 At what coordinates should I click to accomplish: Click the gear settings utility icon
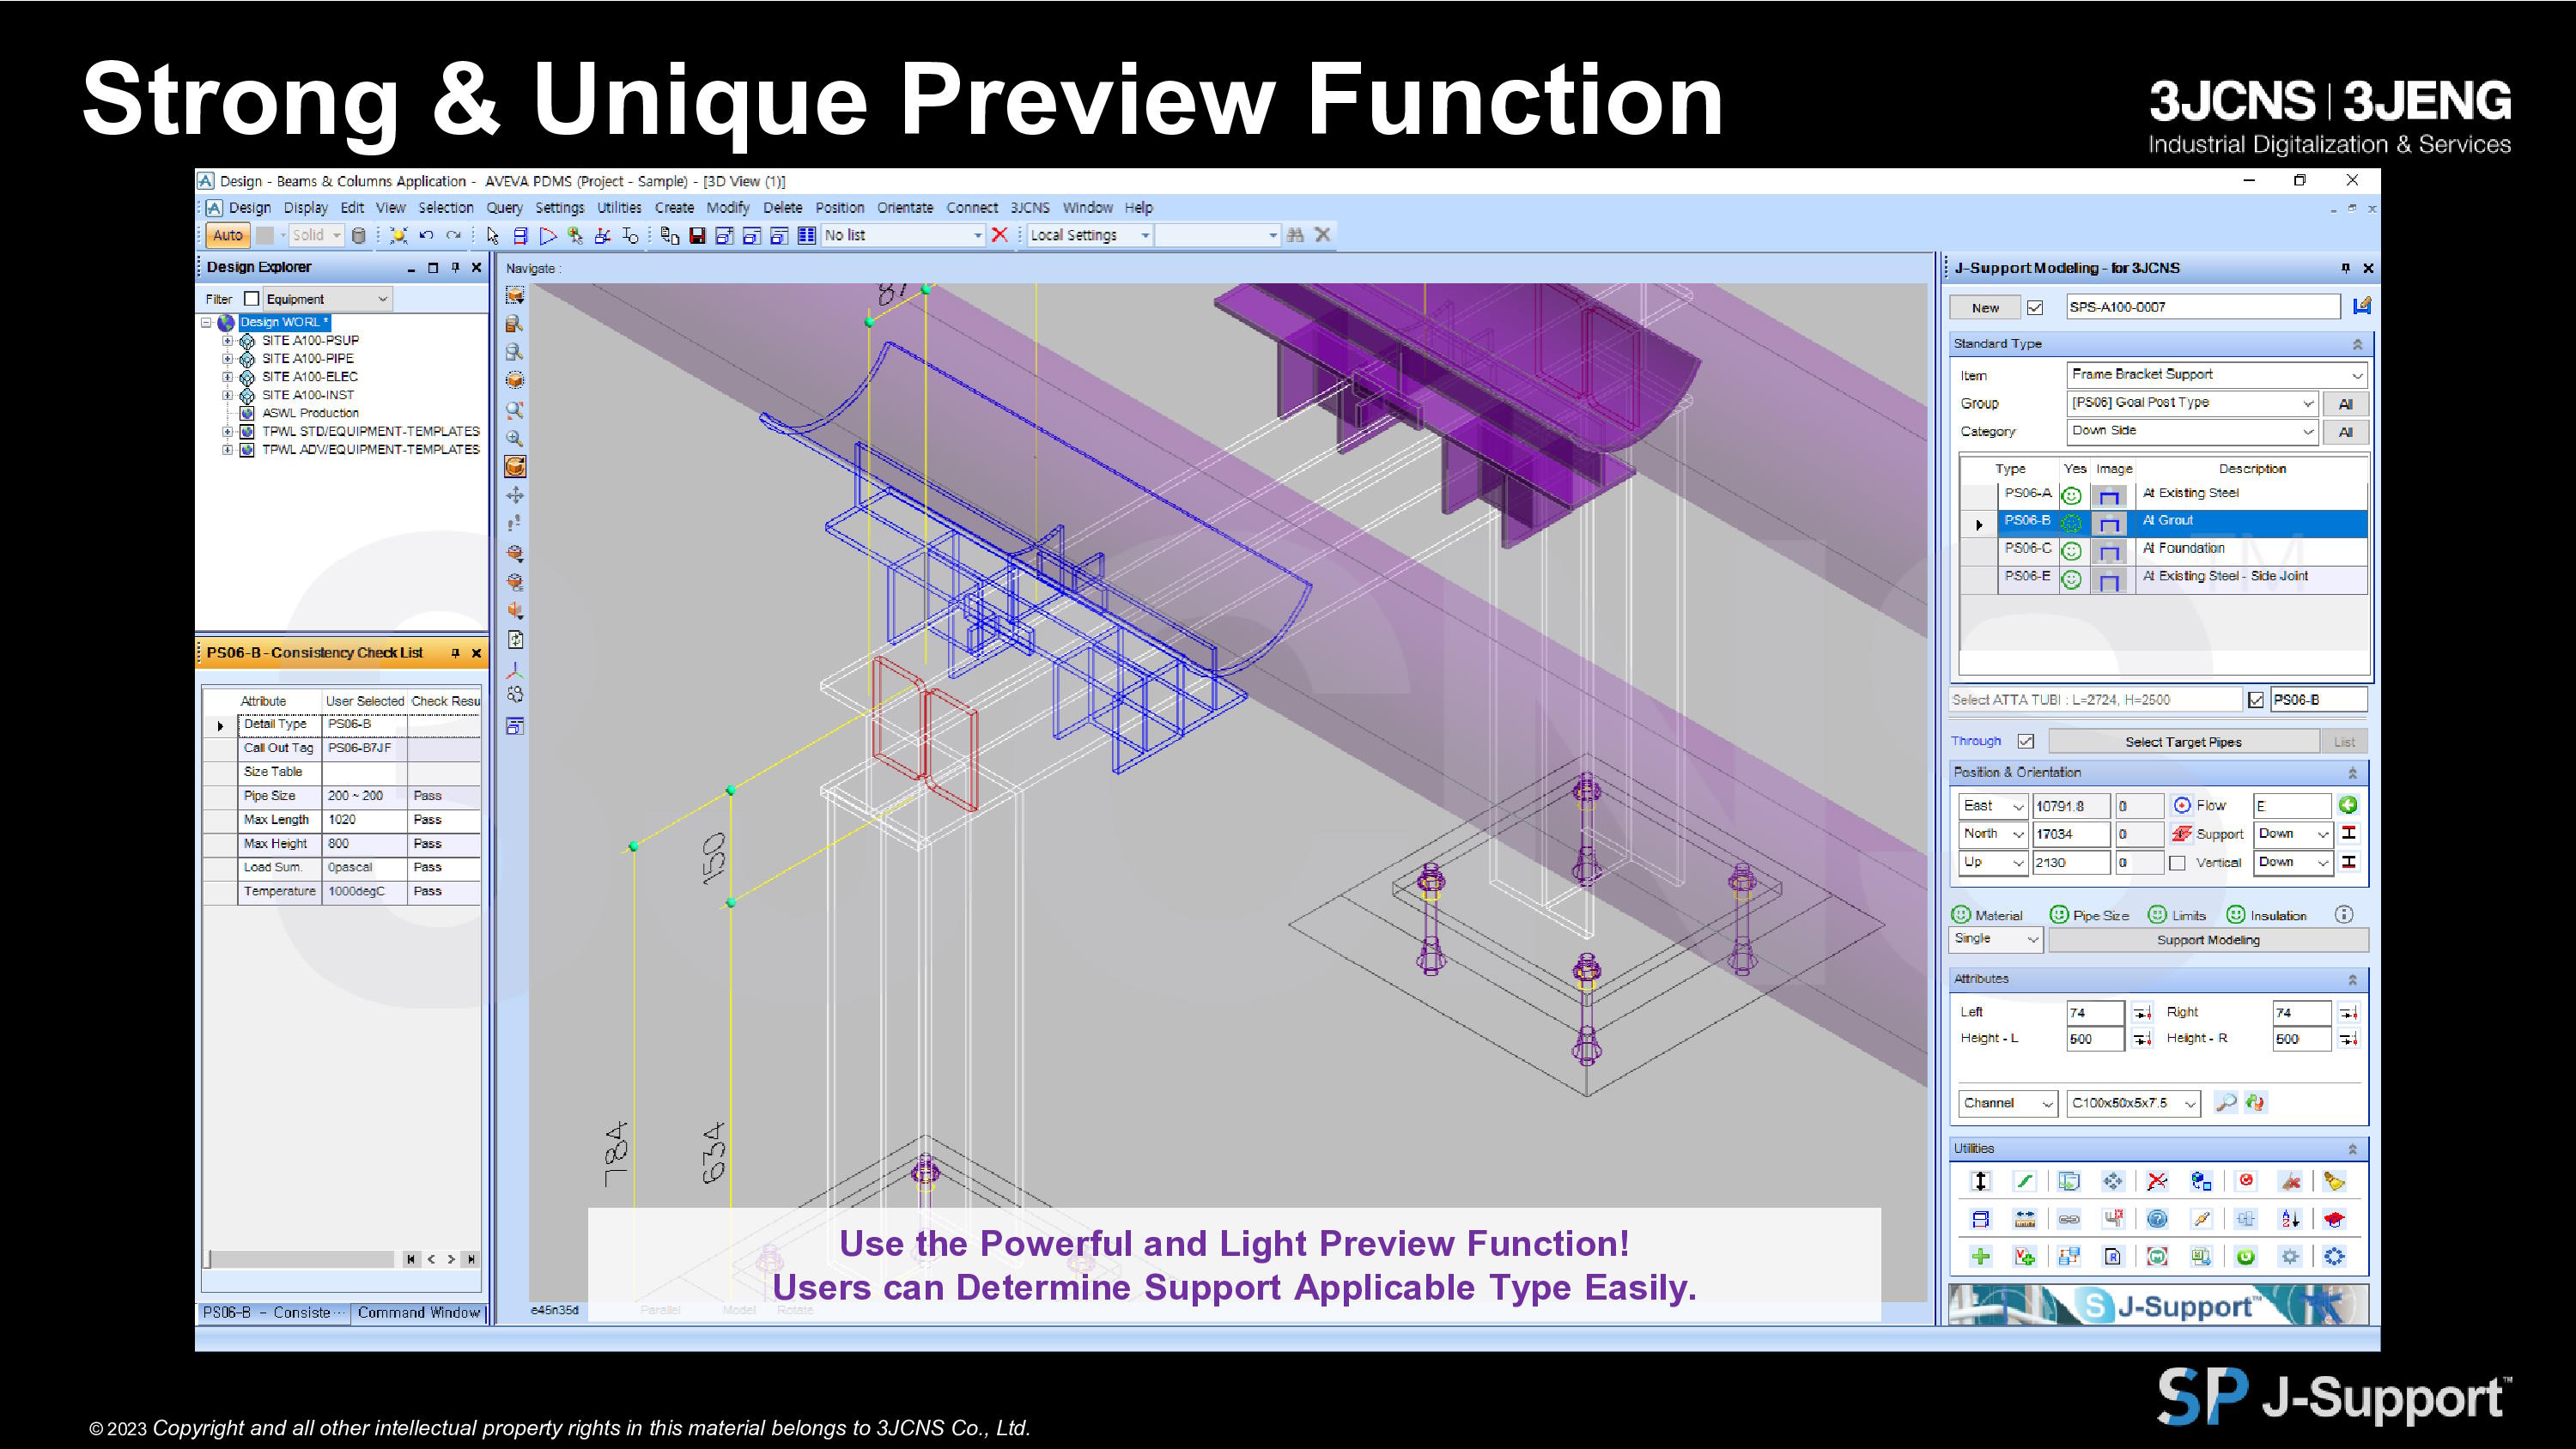[2290, 1257]
